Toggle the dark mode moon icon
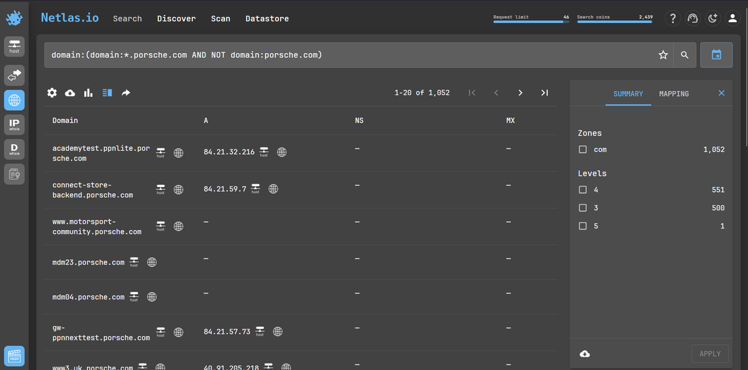Image resolution: width=748 pixels, height=370 pixels. pos(712,19)
